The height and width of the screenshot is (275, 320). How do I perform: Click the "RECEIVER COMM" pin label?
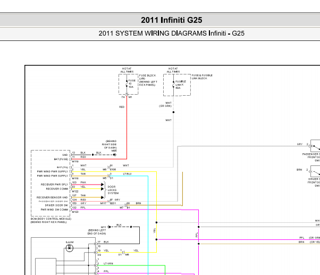[57, 189]
